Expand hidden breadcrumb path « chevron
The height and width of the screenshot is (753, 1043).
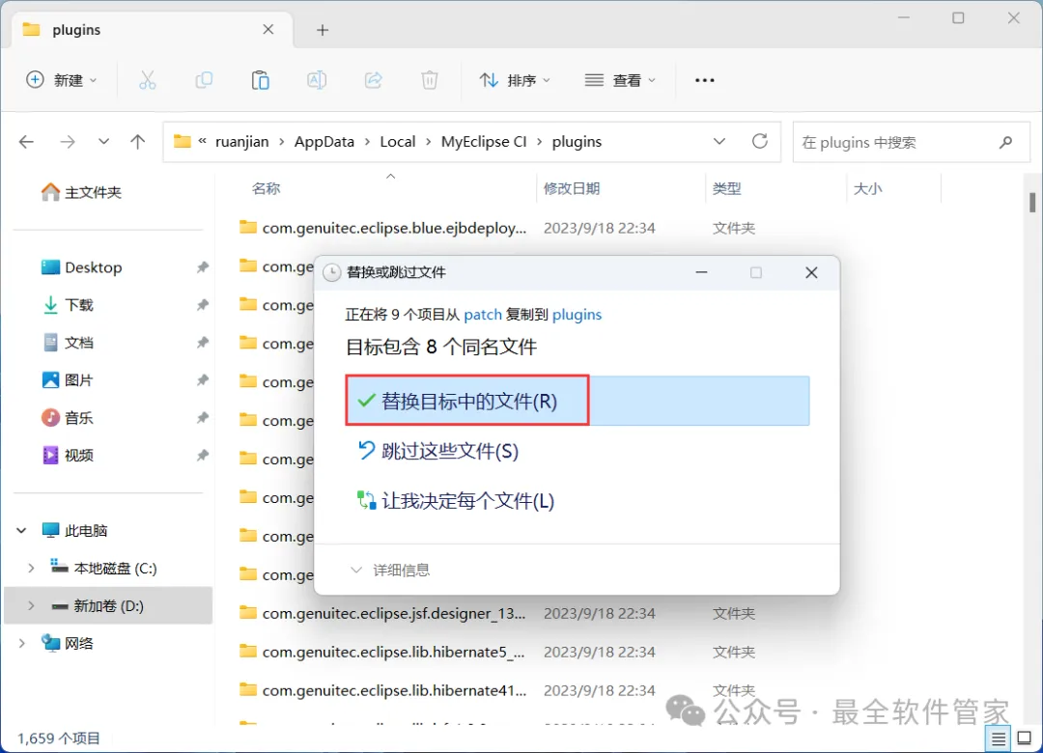[x=202, y=141]
